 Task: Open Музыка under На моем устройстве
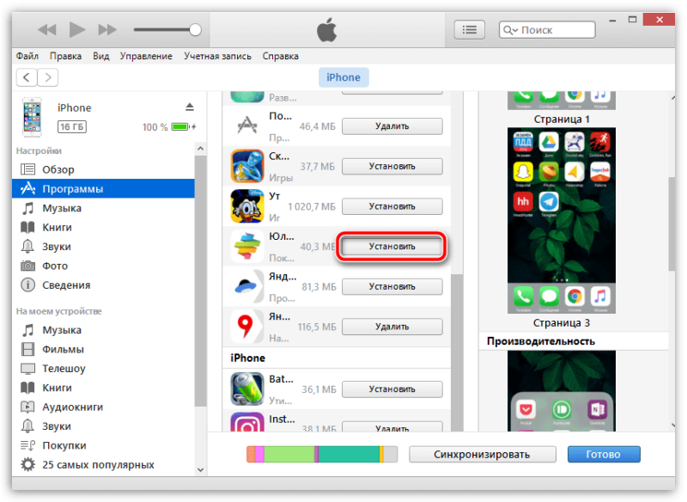pos(103,330)
